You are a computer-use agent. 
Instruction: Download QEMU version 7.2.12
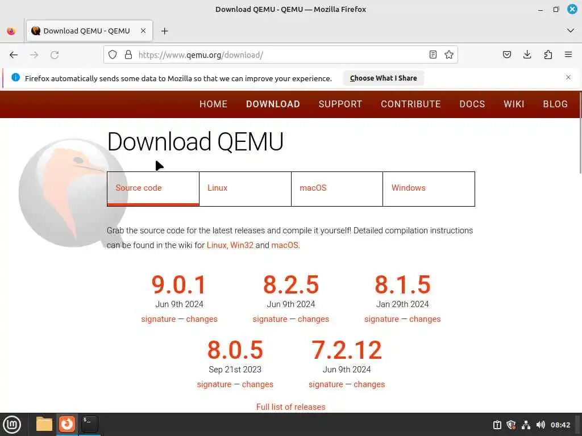[x=347, y=350]
